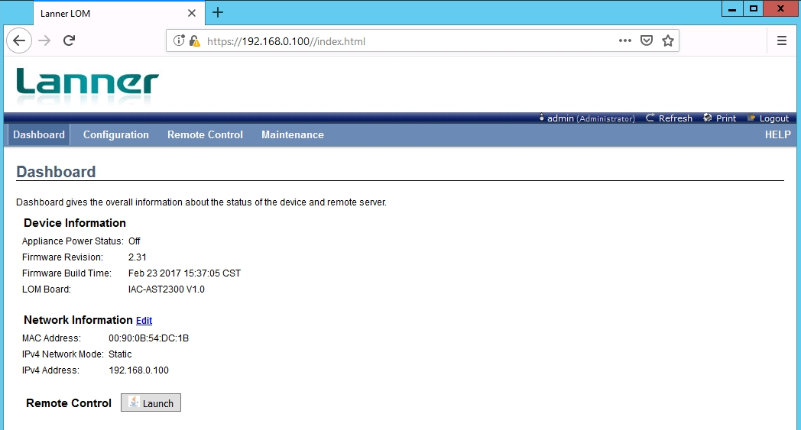Click the Print icon in header
Screen dimensions: 801x430
point(708,118)
